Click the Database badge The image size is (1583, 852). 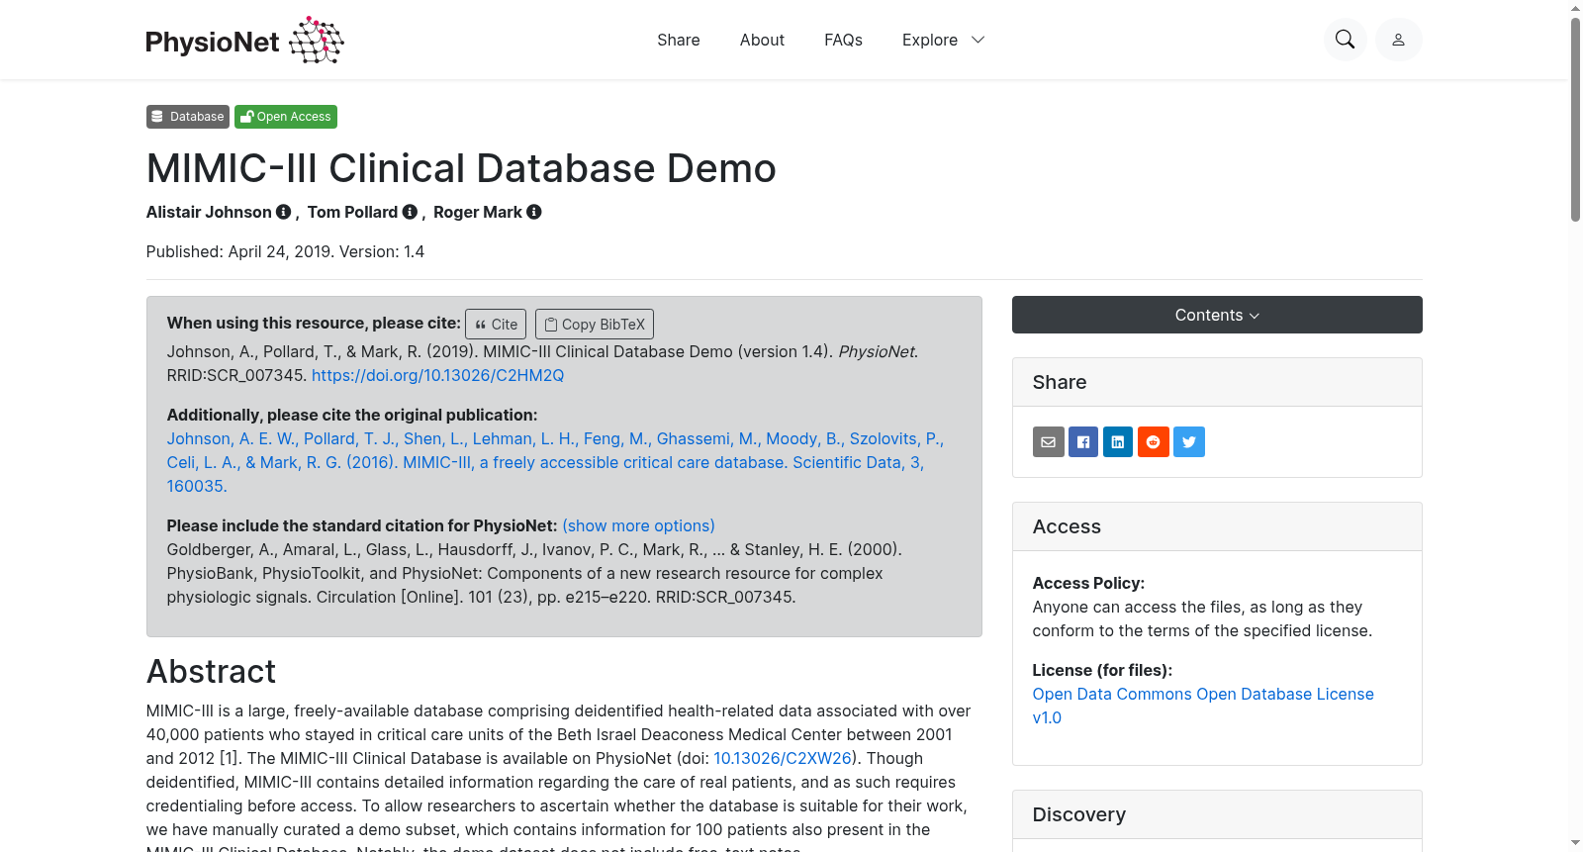tap(188, 117)
